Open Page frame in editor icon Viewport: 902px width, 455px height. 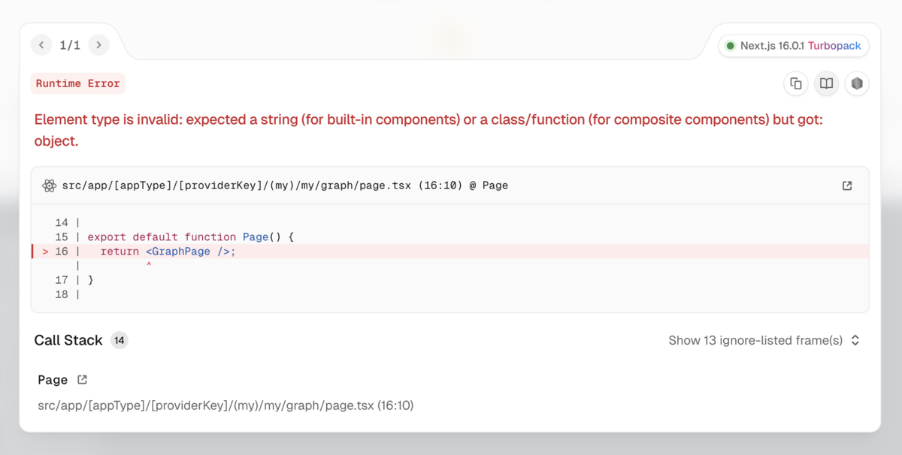tap(83, 380)
